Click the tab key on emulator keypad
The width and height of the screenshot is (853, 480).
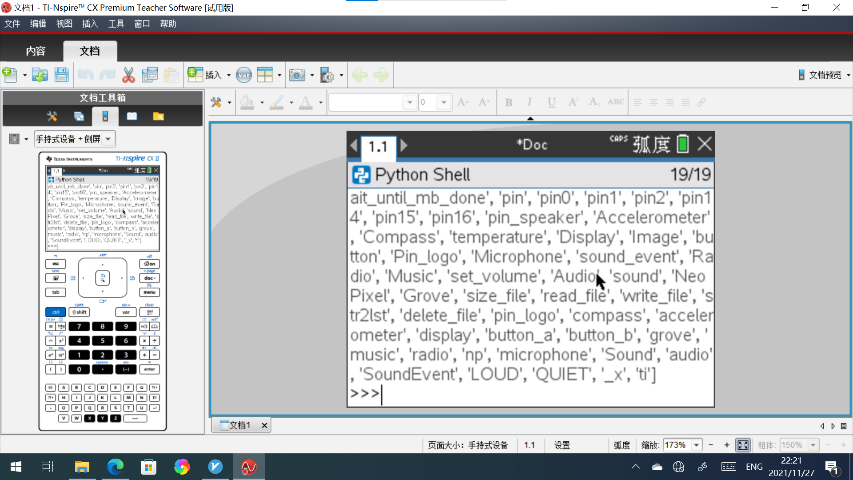point(56,292)
